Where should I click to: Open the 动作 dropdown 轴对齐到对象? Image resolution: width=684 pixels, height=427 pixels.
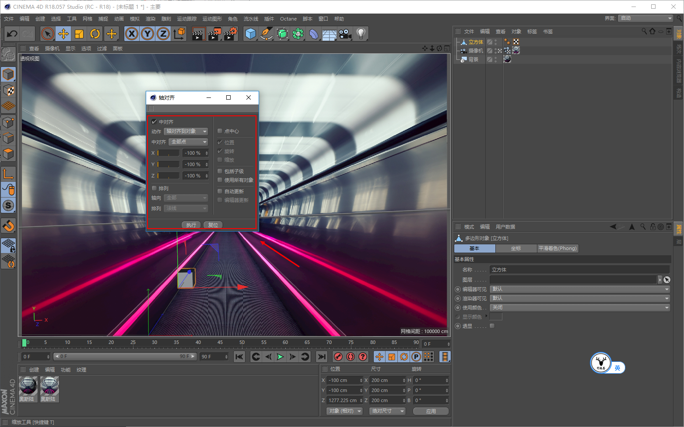[x=186, y=132]
